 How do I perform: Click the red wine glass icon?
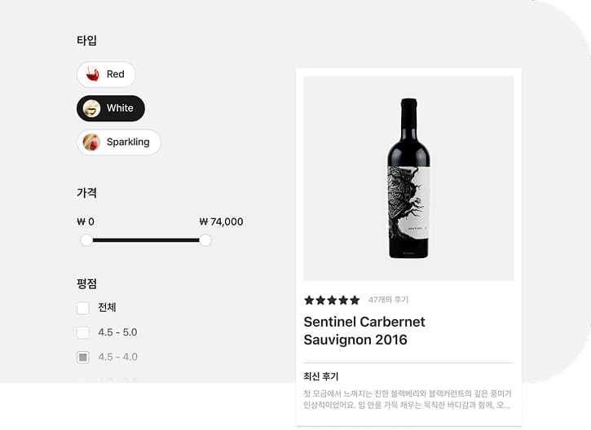pyautogui.click(x=92, y=74)
